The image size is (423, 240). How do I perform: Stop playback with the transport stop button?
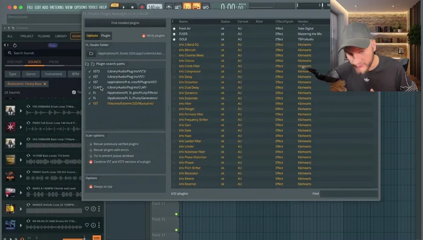[132, 7]
